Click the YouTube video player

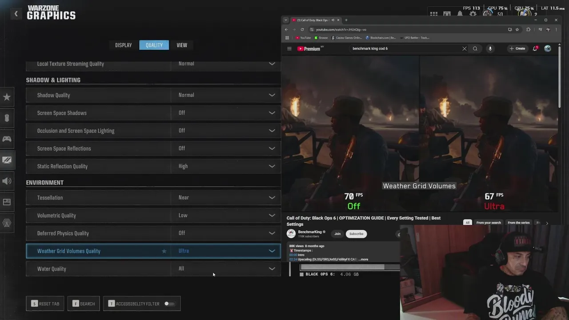[420, 133]
